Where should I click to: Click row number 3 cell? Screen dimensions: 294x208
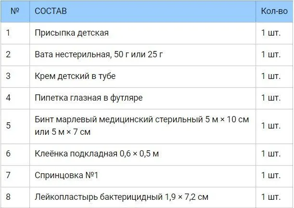click(x=8, y=76)
